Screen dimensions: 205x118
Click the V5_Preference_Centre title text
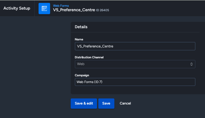pos(74,10)
